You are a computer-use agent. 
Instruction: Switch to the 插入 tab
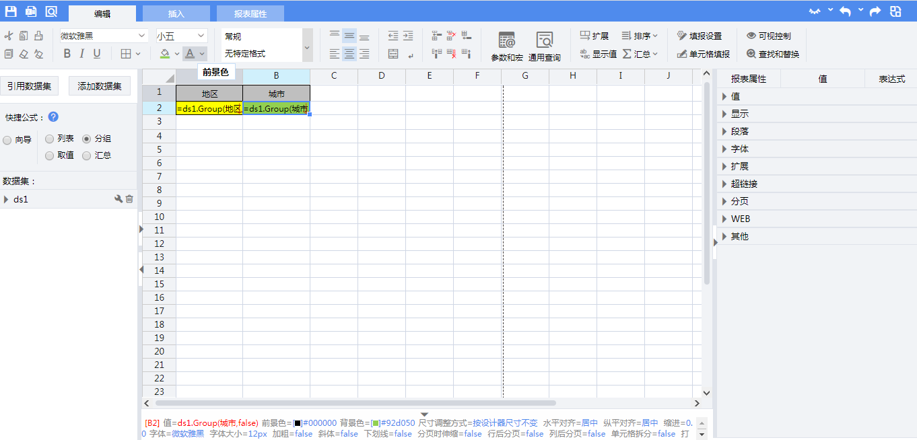pyautogui.click(x=176, y=13)
